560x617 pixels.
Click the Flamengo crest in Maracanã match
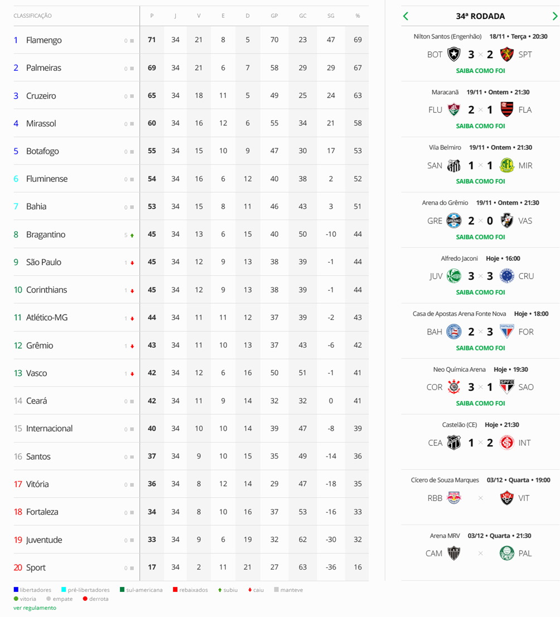tap(506, 110)
